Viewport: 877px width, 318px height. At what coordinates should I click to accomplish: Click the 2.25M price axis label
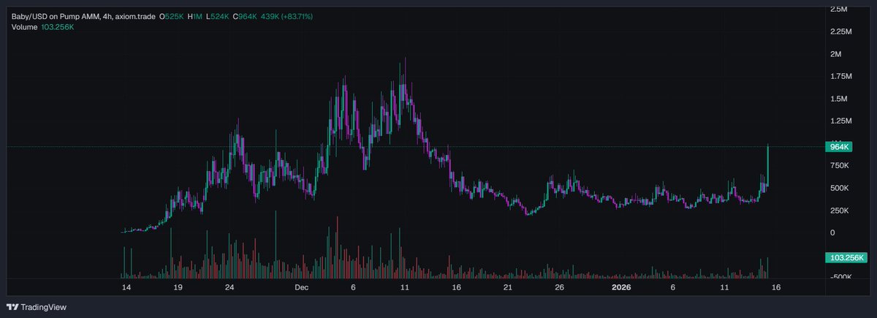pyautogui.click(x=840, y=32)
